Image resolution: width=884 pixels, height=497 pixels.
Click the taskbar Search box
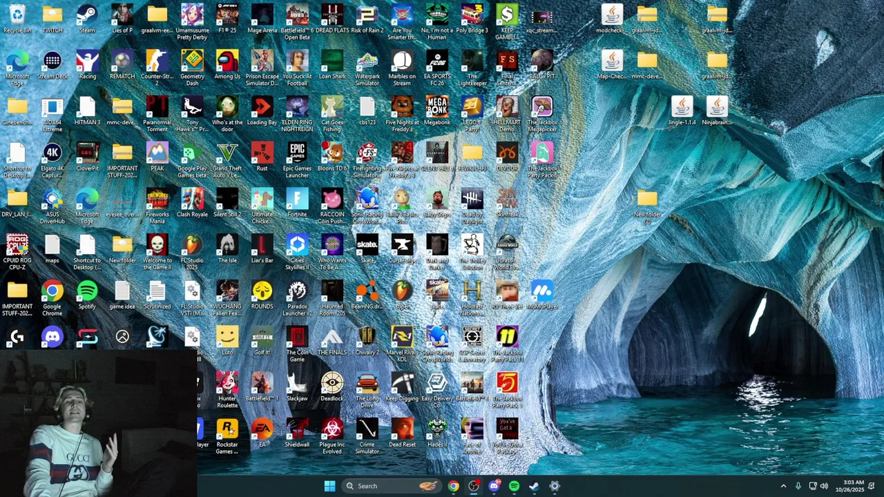(x=392, y=486)
